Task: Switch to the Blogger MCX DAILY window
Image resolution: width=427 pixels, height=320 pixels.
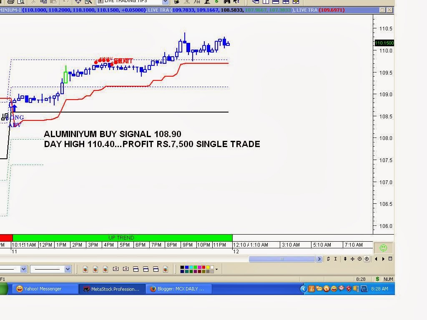Action: click(x=179, y=289)
